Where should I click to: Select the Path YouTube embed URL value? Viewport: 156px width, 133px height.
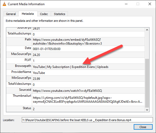(67, 41)
